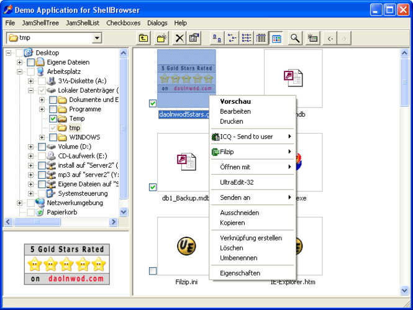413x310 pixels.
Task: Switch to details view mode
Action: pyautogui.click(x=261, y=39)
